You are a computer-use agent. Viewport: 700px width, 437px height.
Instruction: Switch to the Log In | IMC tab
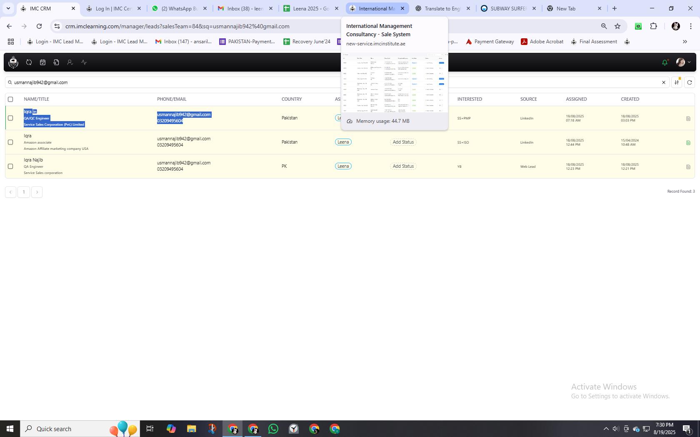[114, 8]
